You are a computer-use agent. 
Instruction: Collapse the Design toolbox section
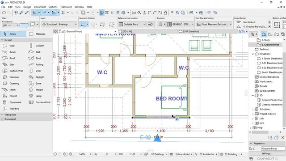[x=2, y=40]
